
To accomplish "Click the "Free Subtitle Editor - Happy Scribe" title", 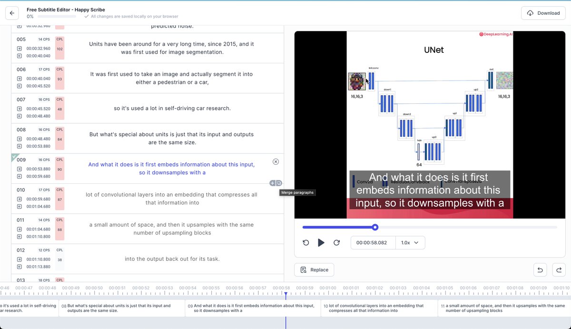I will point(66,10).
